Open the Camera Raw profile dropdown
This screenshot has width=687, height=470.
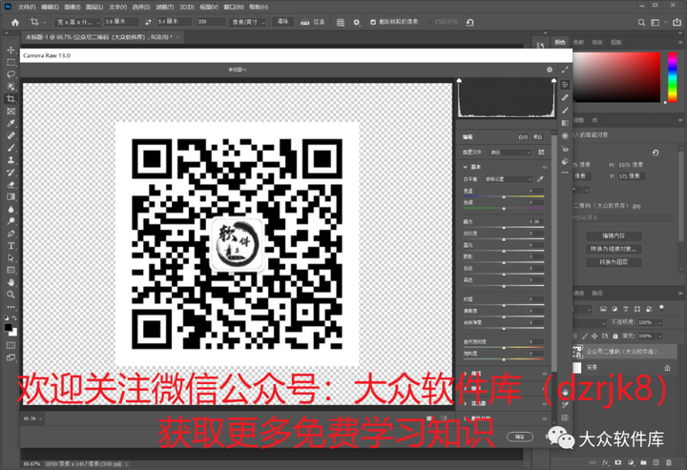coord(510,153)
